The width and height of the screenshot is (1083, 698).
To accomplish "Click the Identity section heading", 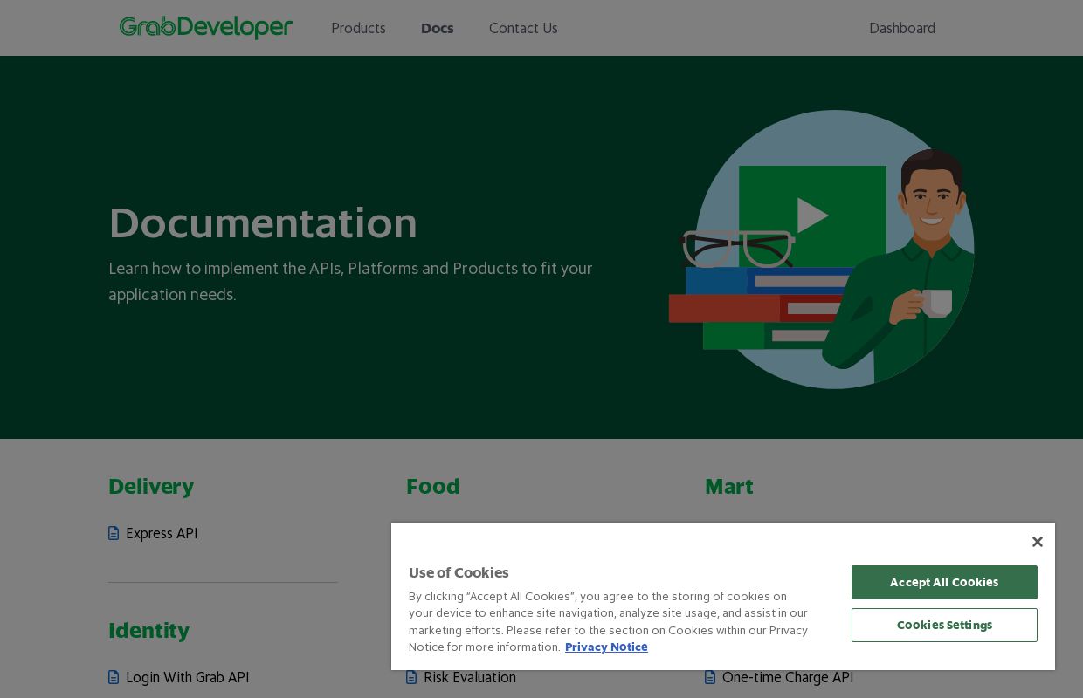I will coord(148,630).
